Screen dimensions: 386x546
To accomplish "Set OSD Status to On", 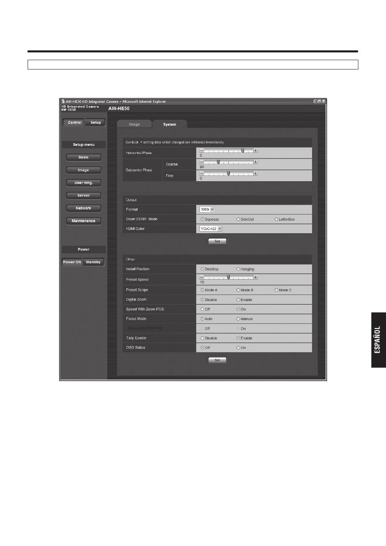I will pos(238,348).
